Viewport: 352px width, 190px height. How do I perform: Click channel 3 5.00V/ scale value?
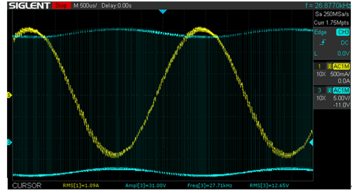pyautogui.click(x=341, y=98)
